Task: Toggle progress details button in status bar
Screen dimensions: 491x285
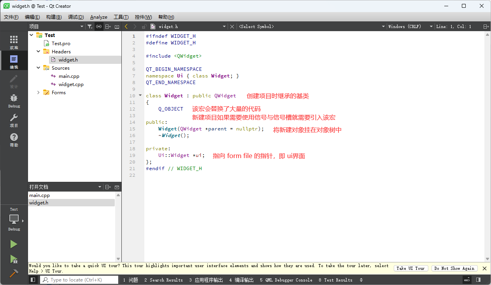Action: click(467, 280)
